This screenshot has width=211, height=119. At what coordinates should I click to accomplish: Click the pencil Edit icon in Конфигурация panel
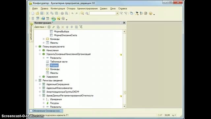pos(53,27)
